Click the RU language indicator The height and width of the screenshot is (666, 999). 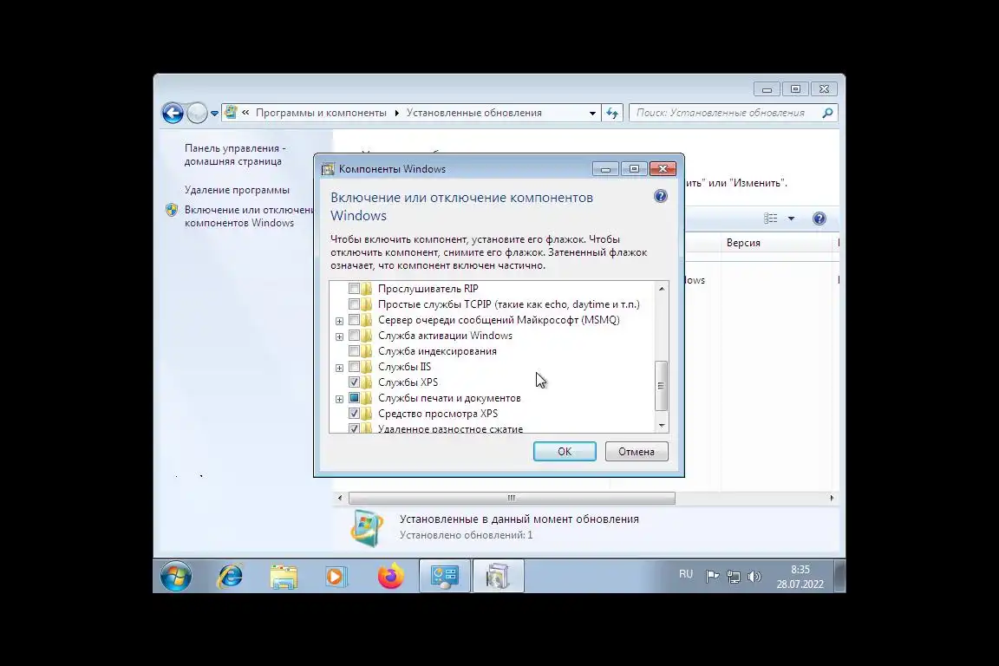[686, 574]
